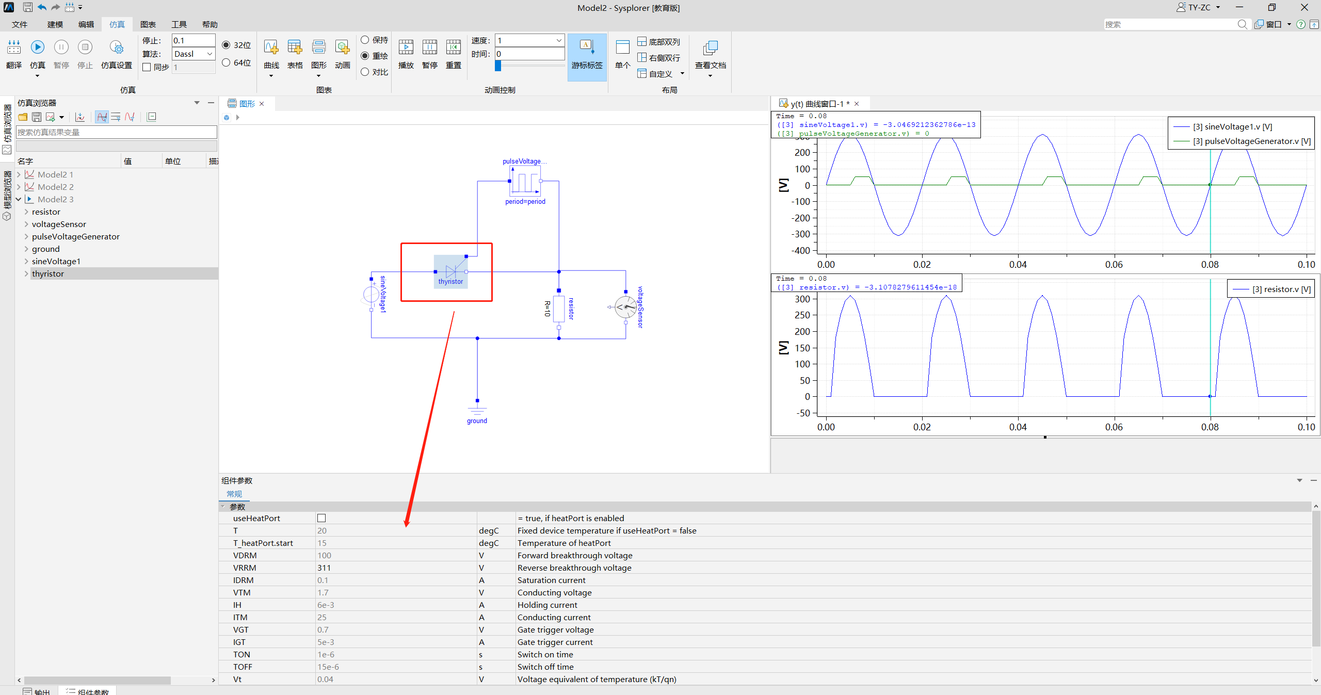Reset the animation with 重置
Image resolution: width=1321 pixels, height=695 pixels.
coord(454,54)
